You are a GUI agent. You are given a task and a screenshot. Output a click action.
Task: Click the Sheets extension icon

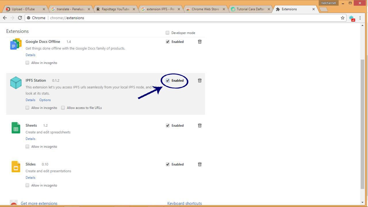16,128
